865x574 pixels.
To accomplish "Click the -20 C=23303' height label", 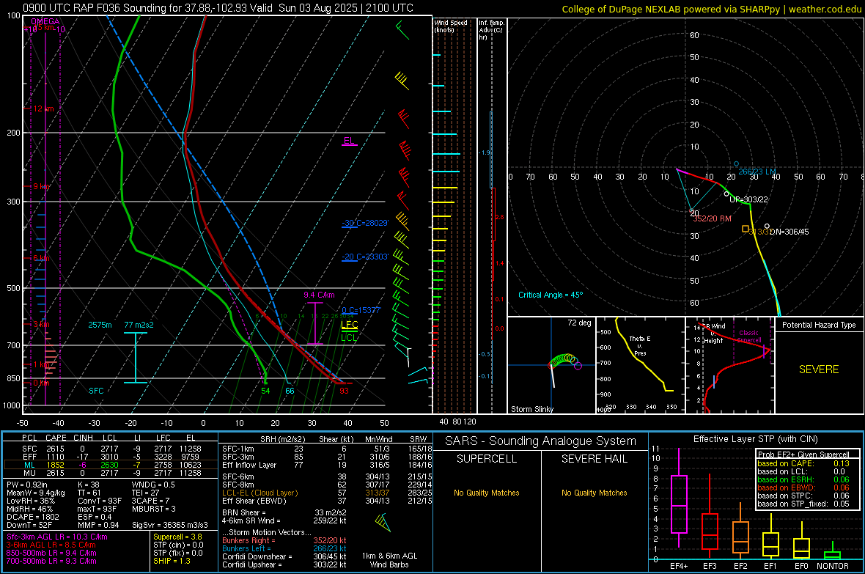I will pyautogui.click(x=365, y=257).
